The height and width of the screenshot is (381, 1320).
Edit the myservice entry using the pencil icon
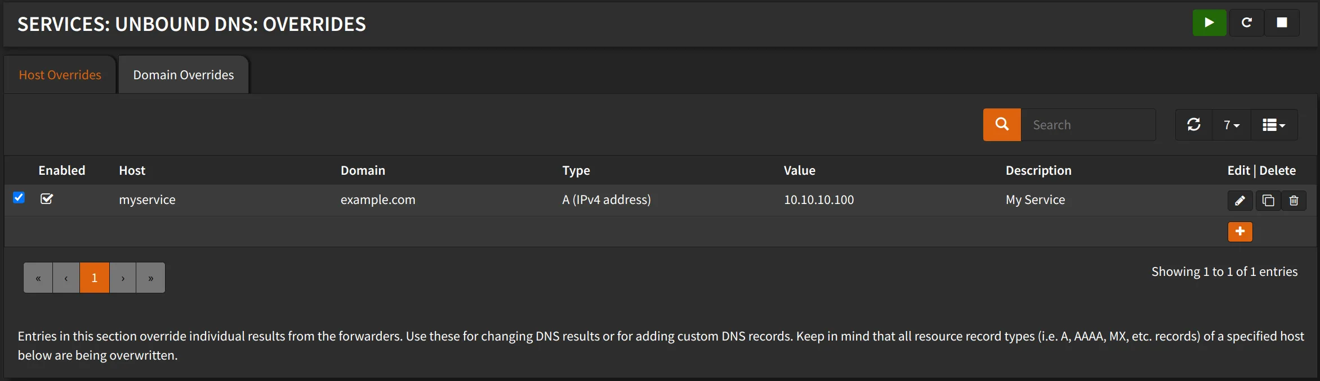pos(1239,200)
